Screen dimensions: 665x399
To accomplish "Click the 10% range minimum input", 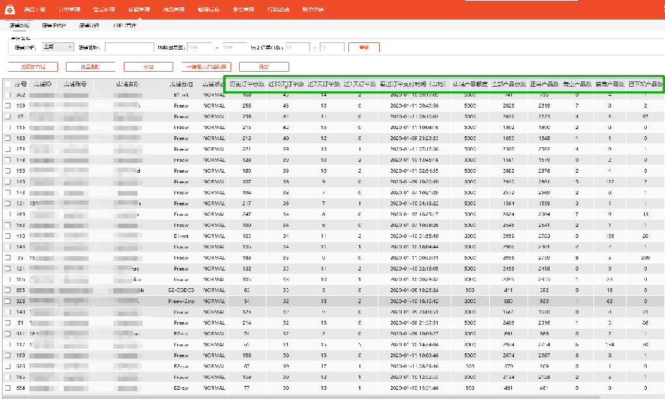I will pos(201,47).
